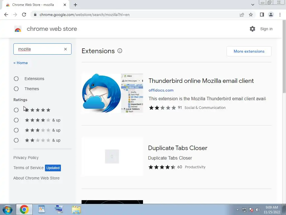The width and height of the screenshot is (286, 215).
Task: Return to the web store Home
Action: (21, 63)
